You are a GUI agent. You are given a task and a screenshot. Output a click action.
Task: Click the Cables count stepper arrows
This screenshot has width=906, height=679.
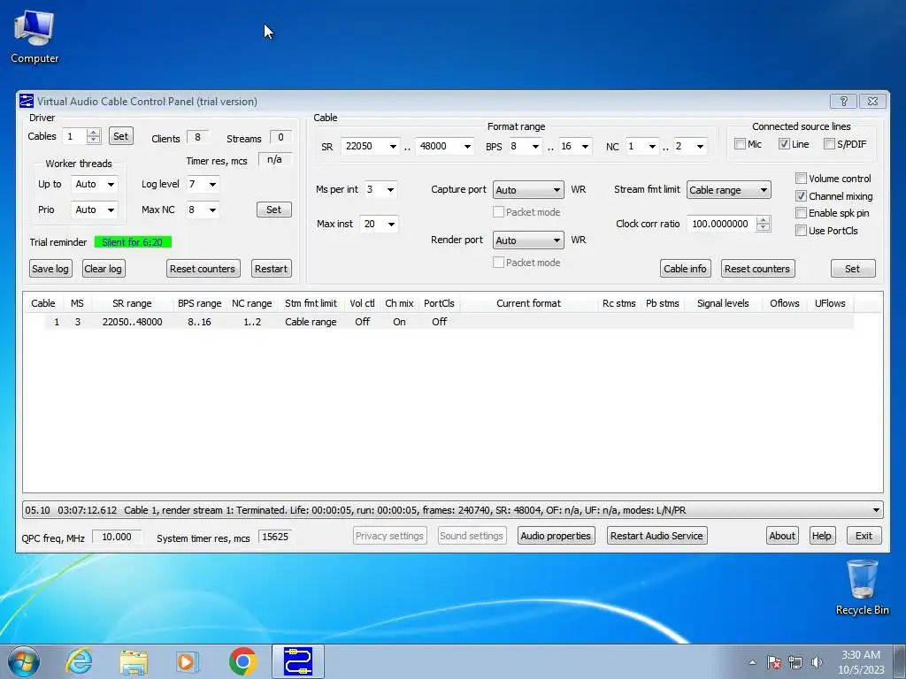[x=93, y=136]
